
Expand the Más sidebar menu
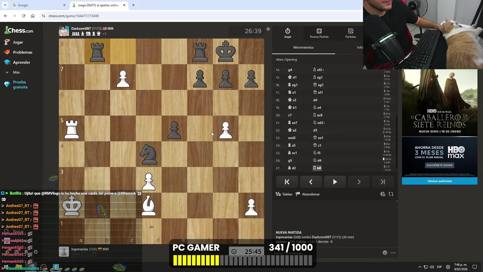coord(16,72)
